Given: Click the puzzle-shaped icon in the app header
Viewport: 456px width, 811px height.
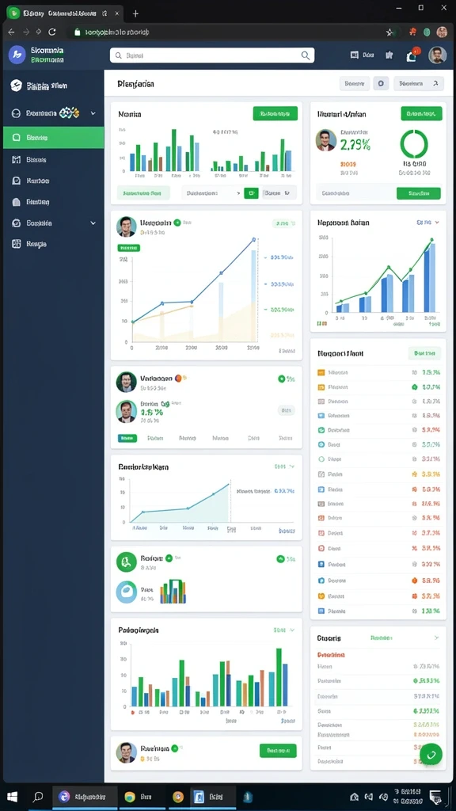Looking at the screenshot, I should click(389, 55).
